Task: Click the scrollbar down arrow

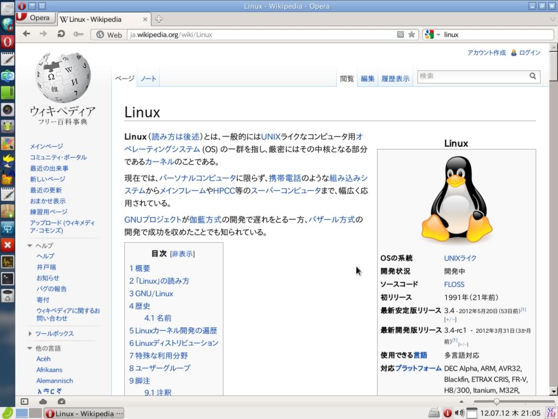Action: coord(553,391)
